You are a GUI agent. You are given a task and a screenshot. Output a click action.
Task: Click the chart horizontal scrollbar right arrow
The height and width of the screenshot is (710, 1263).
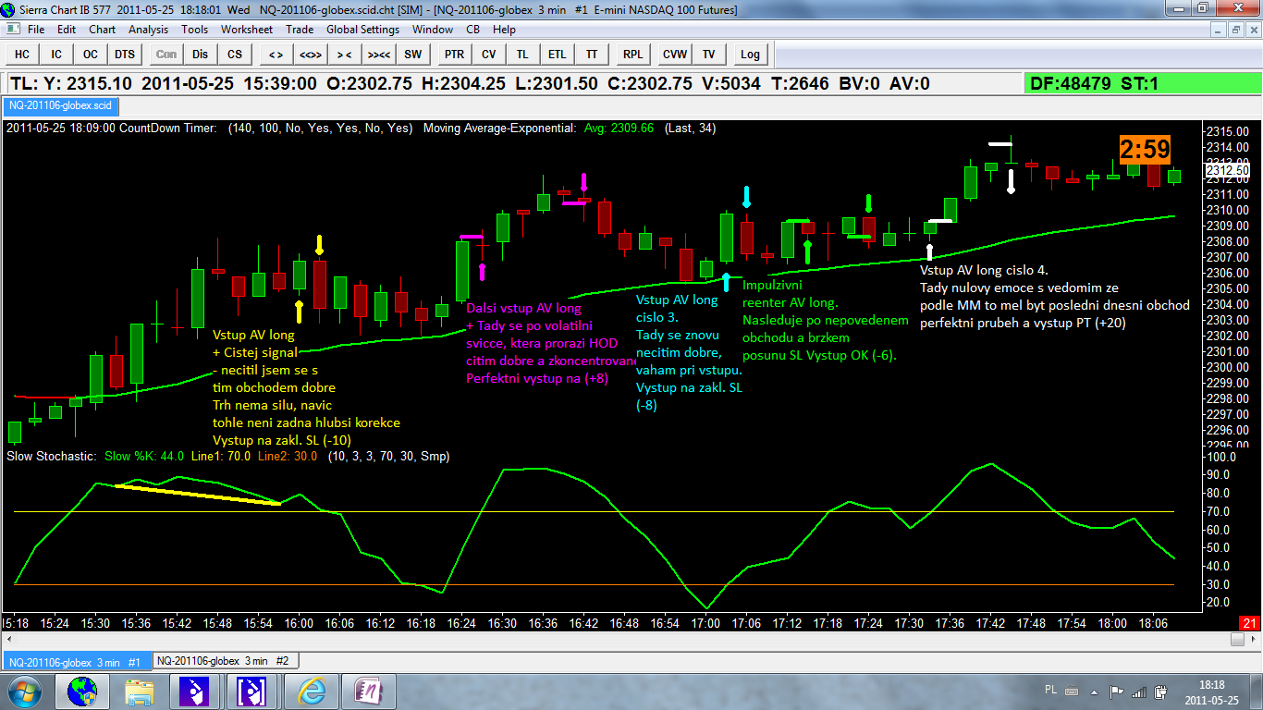pos(1252,639)
